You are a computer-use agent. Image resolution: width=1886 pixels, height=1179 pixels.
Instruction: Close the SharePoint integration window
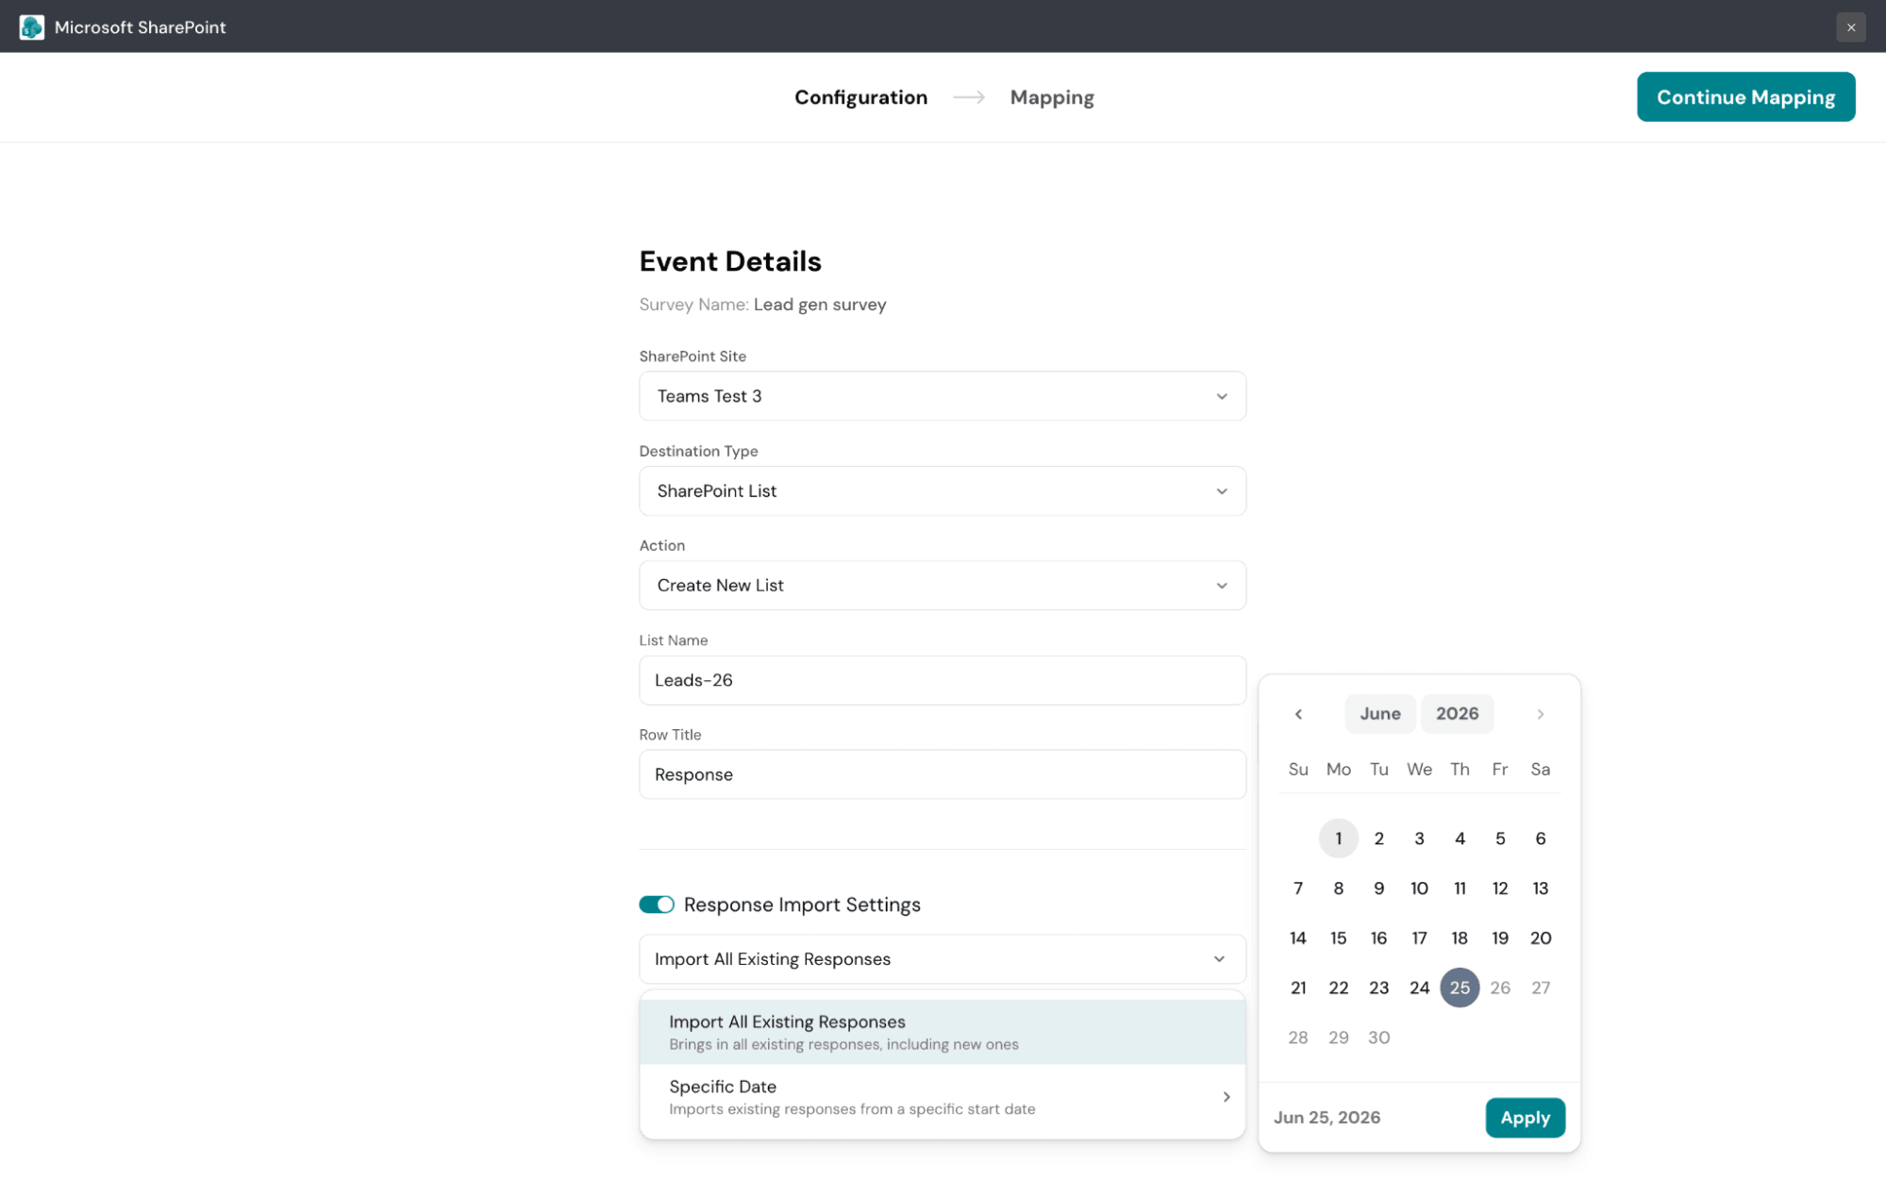1850,27
